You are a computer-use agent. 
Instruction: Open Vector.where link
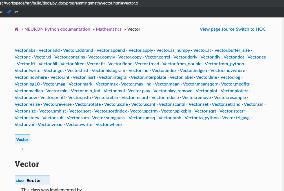coord(109,125)
